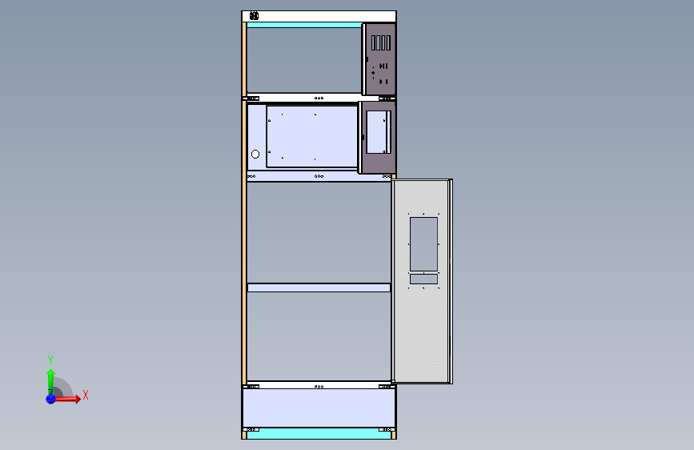694x450 pixels.
Task: Select the horizontal shelf in the lower compartment
Action: coord(319,288)
